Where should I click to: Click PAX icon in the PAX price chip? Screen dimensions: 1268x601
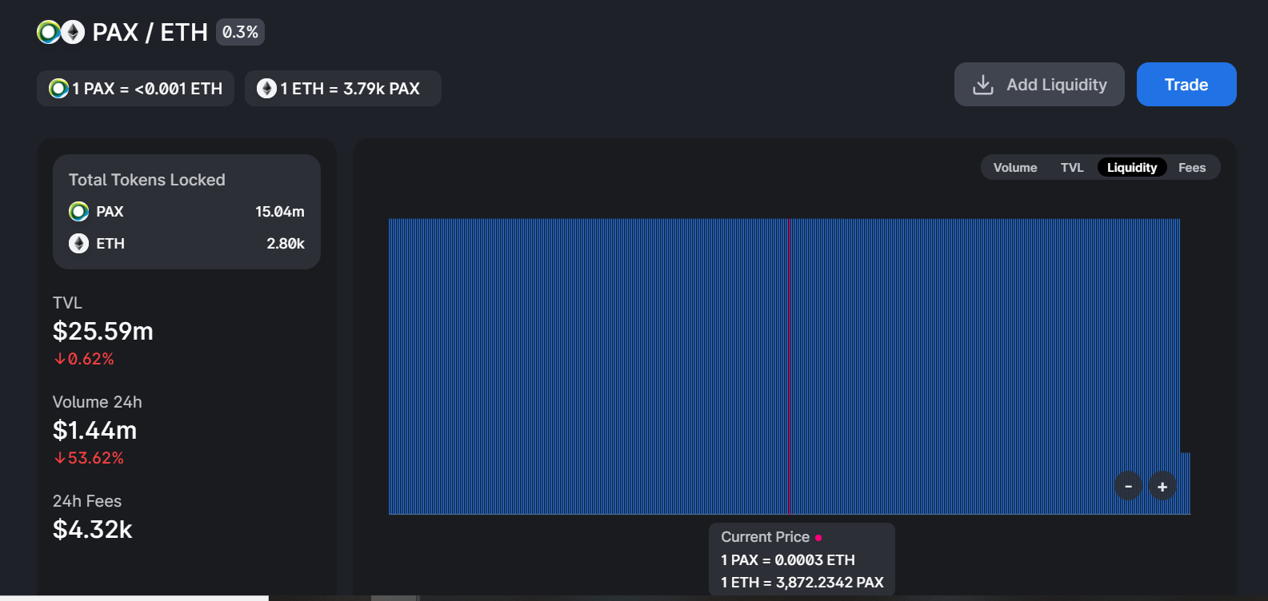pos(58,89)
